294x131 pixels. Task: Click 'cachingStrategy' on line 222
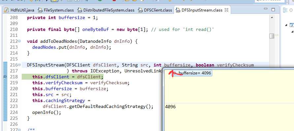point(65,100)
